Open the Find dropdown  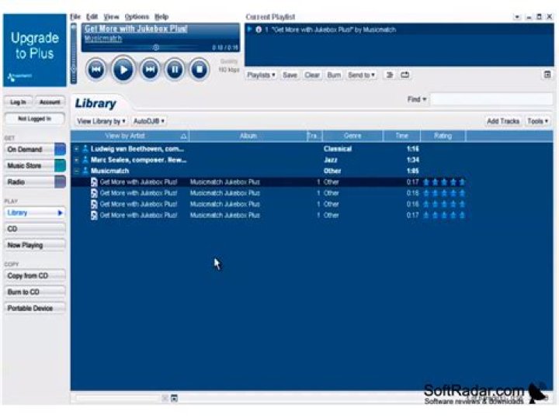pos(417,99)
